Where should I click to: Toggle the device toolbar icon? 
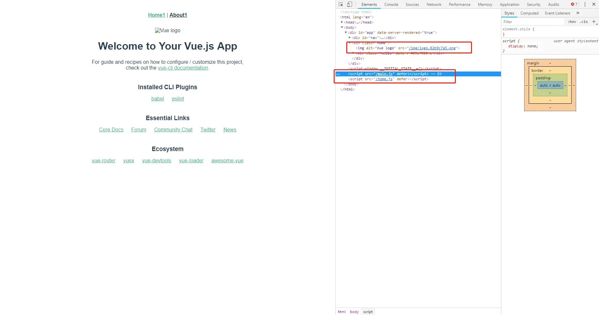349,5
